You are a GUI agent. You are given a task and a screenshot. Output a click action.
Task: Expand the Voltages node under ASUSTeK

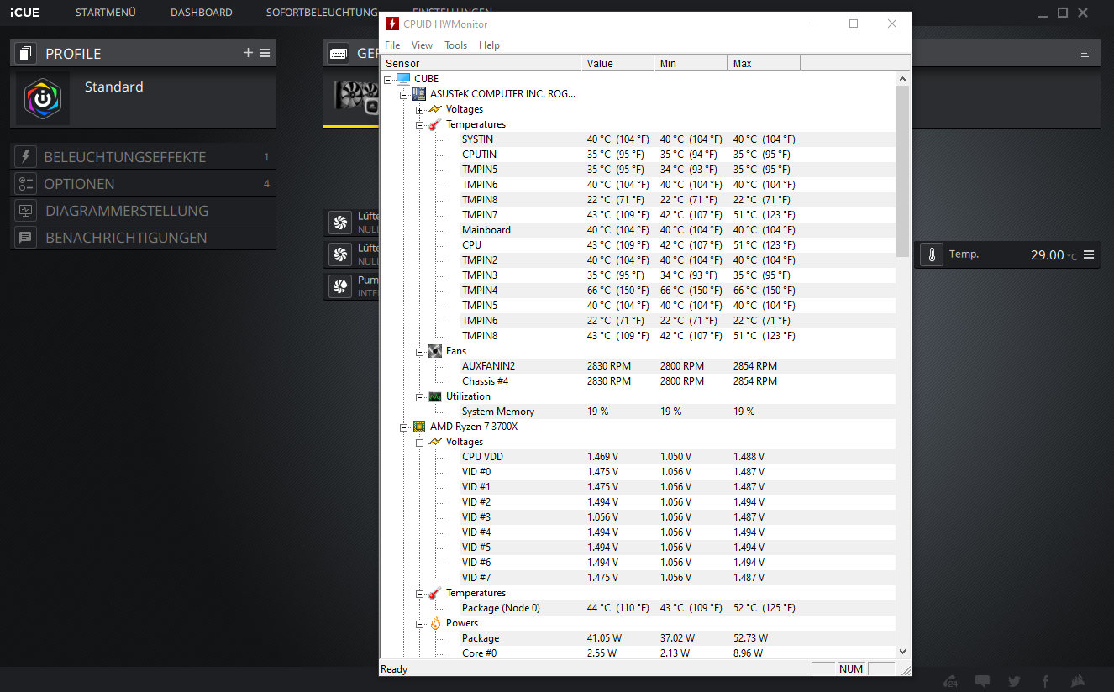(419, 109)
